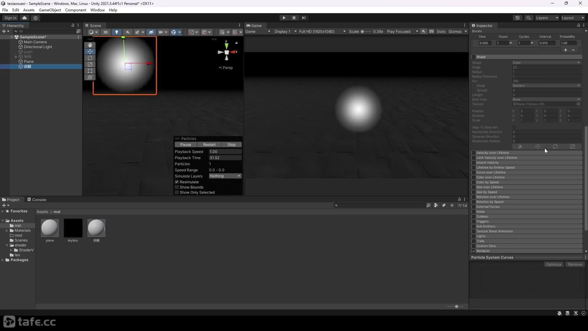Enable Show Only Selected checkbox
588x331 pixels.
177,192
